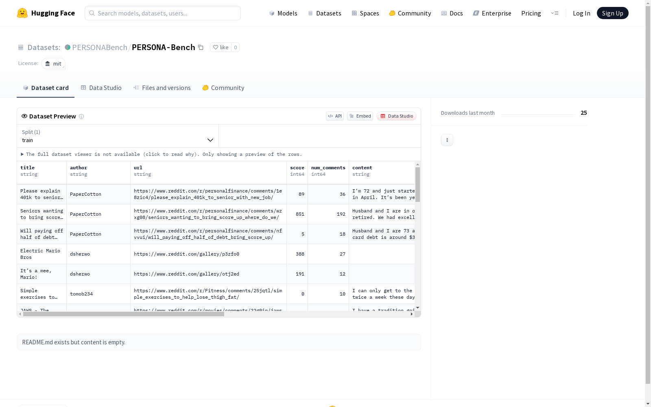Click the Dataset Preview info icon
Viewport: 651px width, 407px height.
point(81,116)
